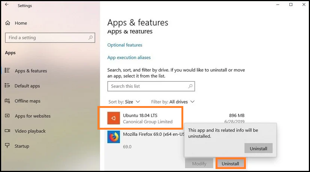Click the Firefox version 69.0 text
This screenshot has height=172, width=310.
point(127,147)
